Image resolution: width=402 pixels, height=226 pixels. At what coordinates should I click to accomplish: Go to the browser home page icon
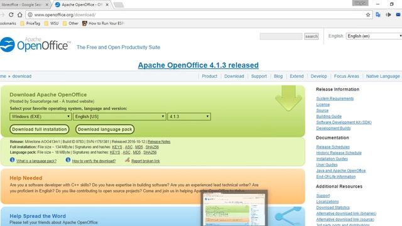pos(19,14)
